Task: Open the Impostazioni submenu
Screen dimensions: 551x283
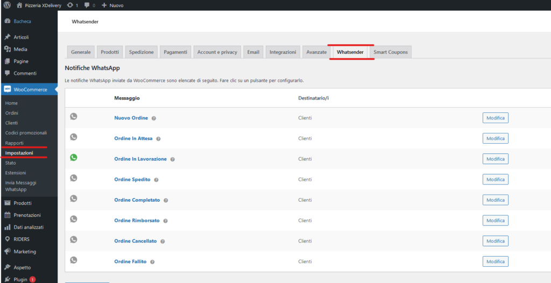Action: [19, 153]
